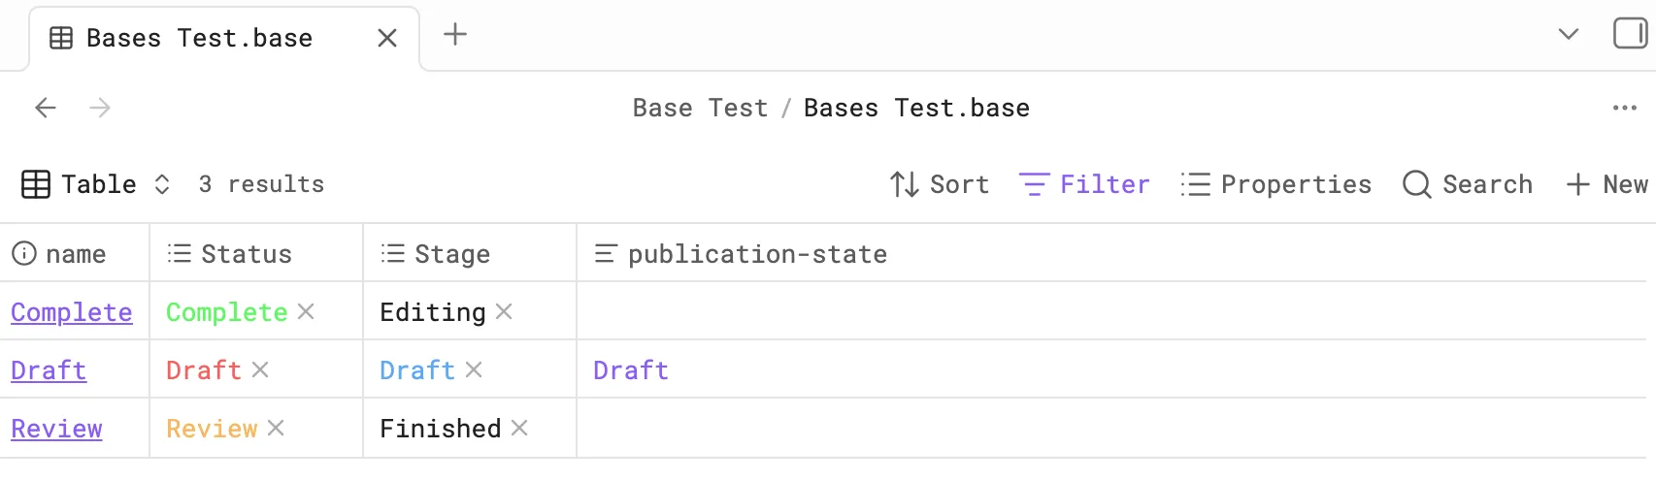This screenshot has height=481, width=1656.
Task: Remove the Finished stage tag
Action: [x=519, y=428]
